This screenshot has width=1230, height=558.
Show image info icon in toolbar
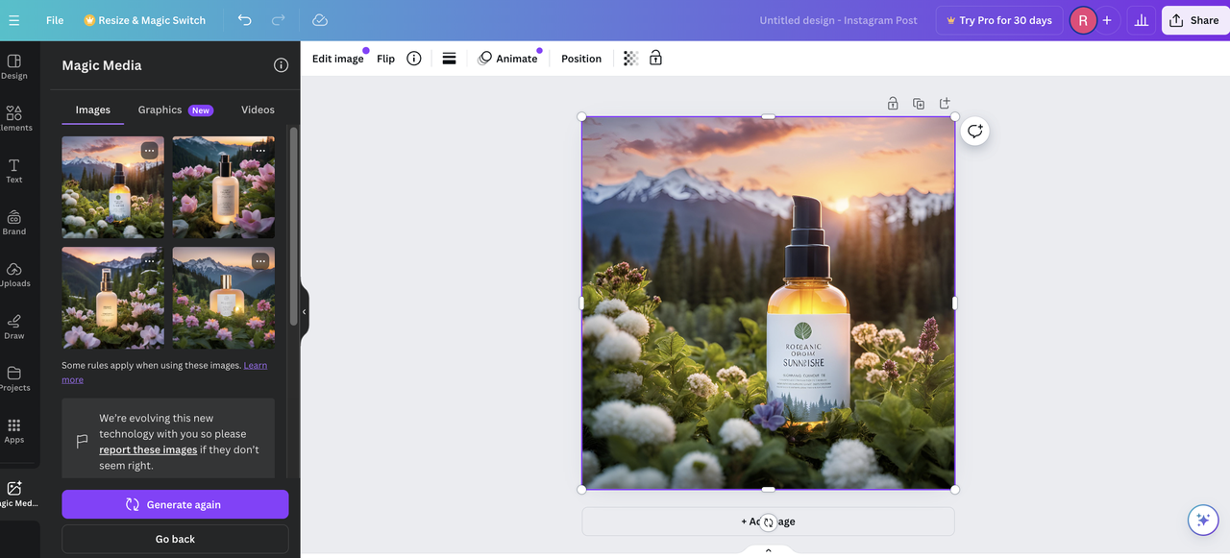coord(414,59)
